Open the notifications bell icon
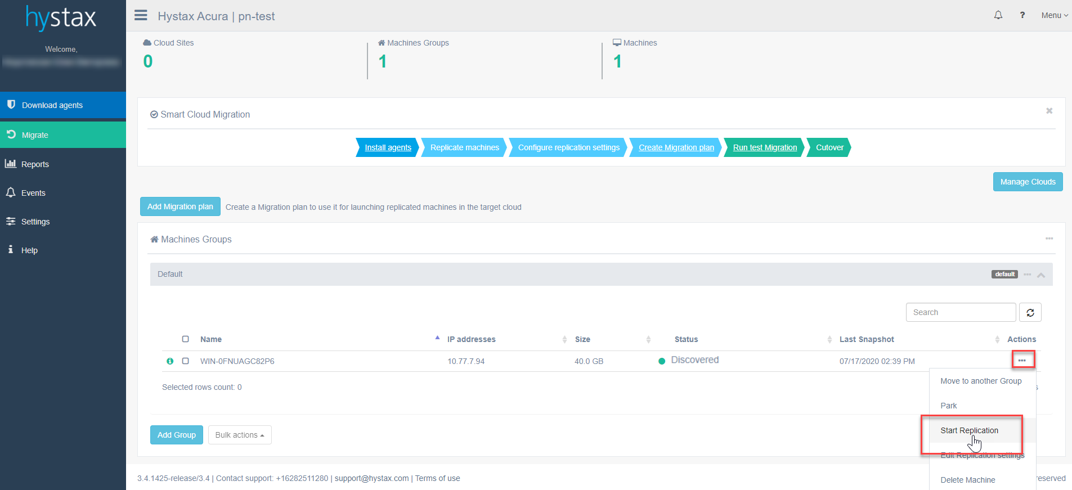Screen dimensions: 1072x490 998,15
